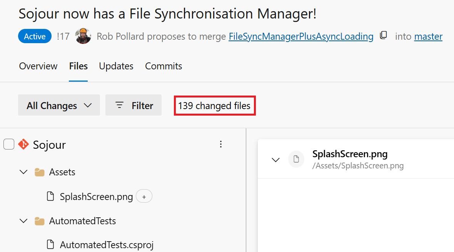Open the Sojour more options menu
The image size is (454, 252).
click(221, 144)
